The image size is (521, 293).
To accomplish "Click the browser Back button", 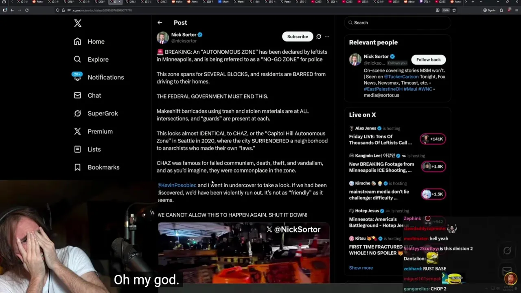I will [x=12, y=10].
